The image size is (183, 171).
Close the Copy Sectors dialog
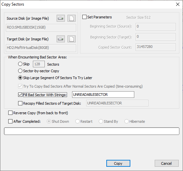coord(178,4)
